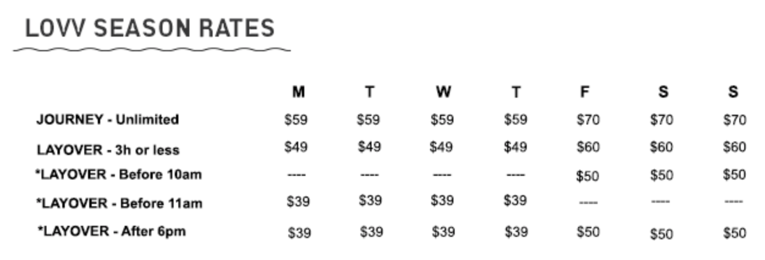Click Friday's LAYOVER Before 10am $50 rate
The image size is (765, 260).
588,176
